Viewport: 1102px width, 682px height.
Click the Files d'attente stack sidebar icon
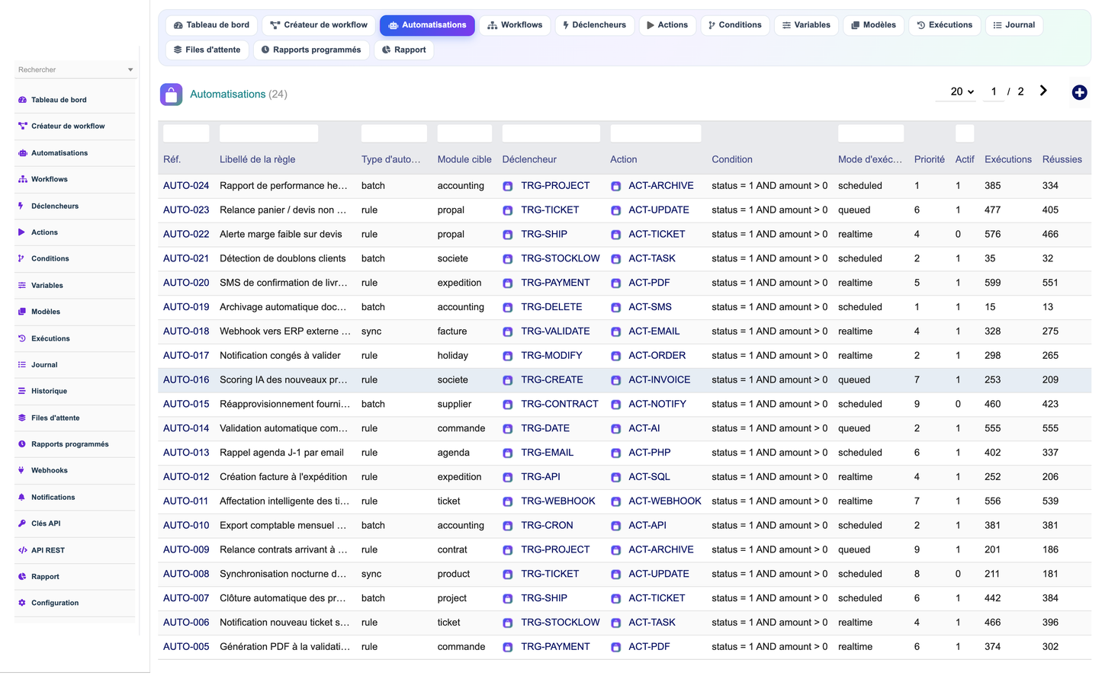[22, 418]
